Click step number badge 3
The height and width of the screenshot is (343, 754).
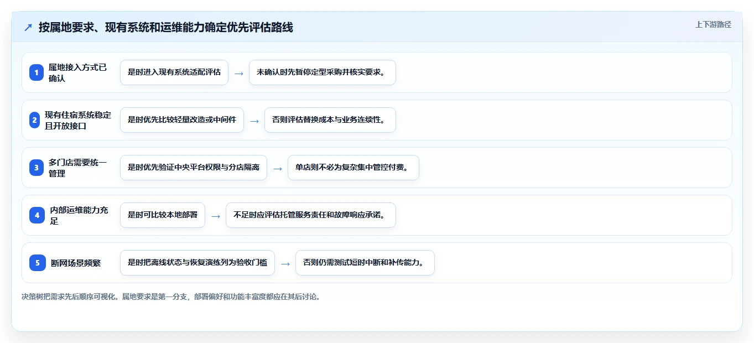[x=37, y=168]
